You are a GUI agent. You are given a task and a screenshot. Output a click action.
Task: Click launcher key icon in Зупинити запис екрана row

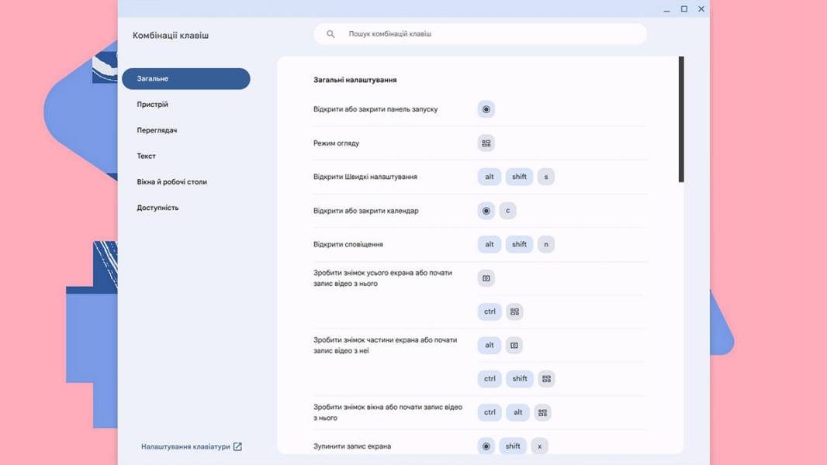(x=486, y=446)
